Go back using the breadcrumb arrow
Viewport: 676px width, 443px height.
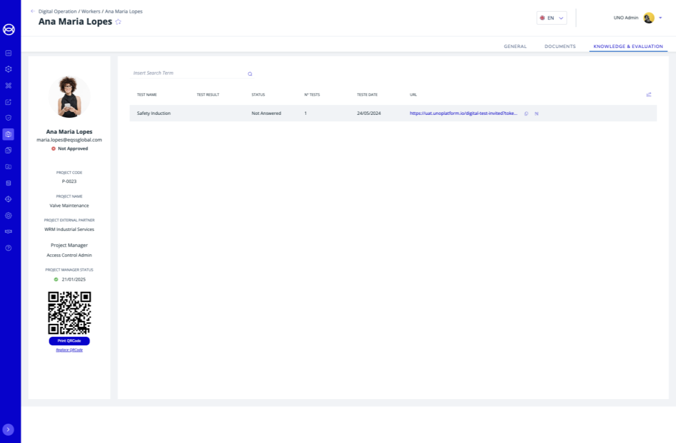(x=33, y=11)
